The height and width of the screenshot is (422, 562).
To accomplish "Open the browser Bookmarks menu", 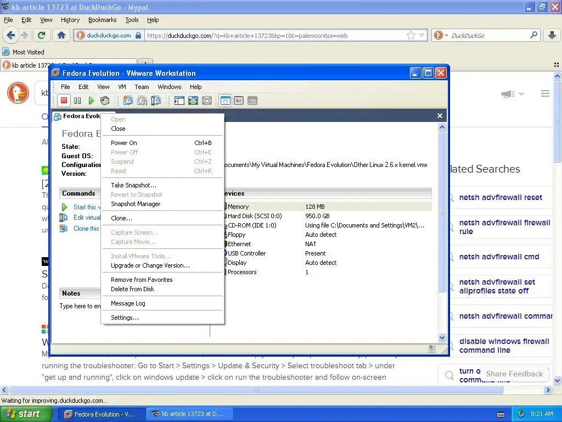I will 103,20.
